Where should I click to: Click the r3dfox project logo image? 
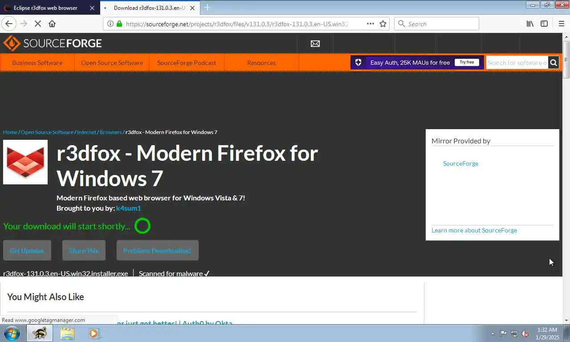click(25, 162)
